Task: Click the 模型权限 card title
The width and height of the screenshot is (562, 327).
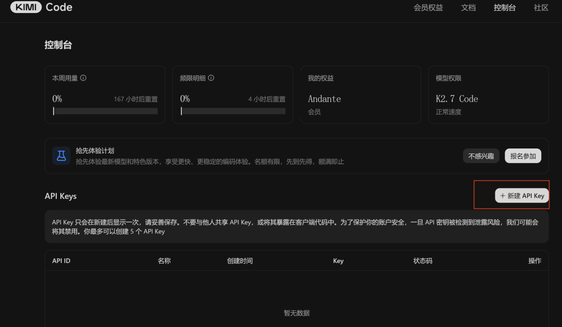Action: coord(449,78)
